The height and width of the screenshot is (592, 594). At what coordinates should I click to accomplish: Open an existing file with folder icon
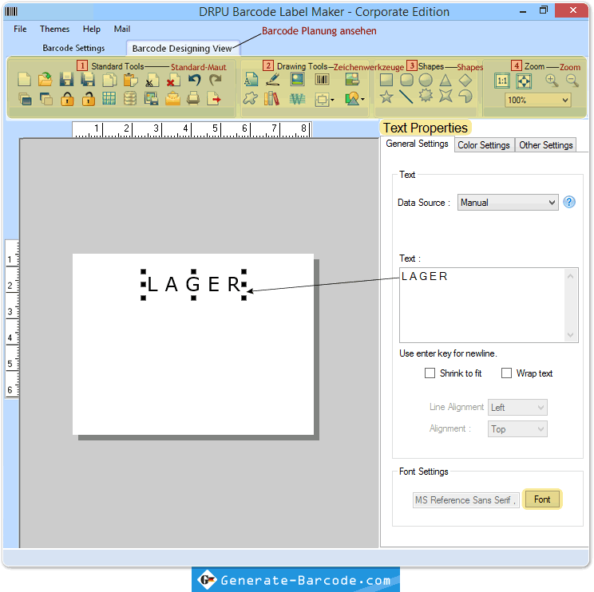pyautogui.click(x=46, y=80)
